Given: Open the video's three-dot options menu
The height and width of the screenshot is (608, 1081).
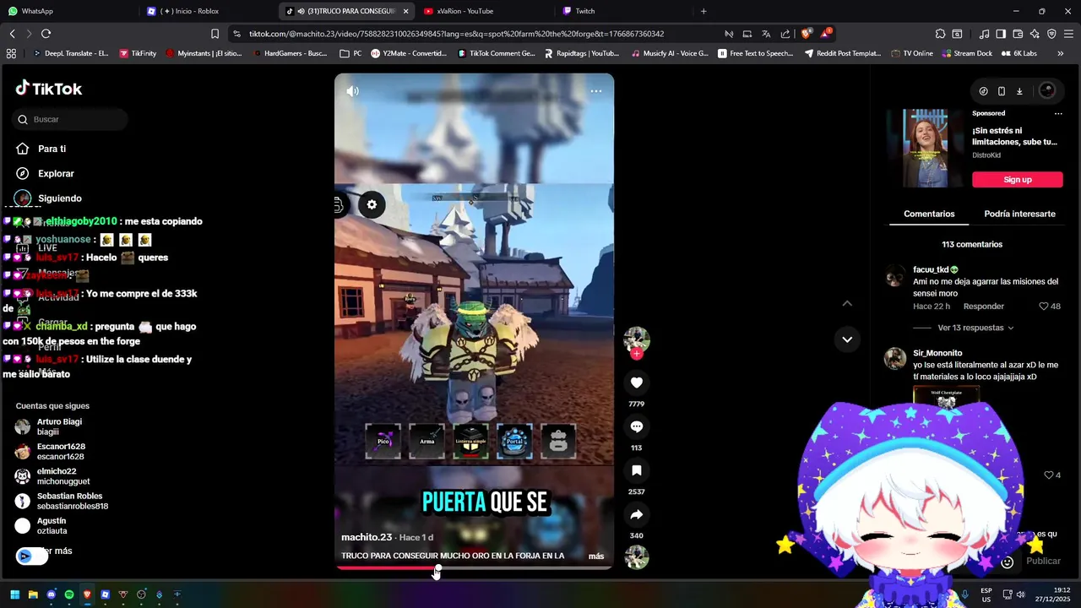Looking at the screenshot, I should [595, 91].
